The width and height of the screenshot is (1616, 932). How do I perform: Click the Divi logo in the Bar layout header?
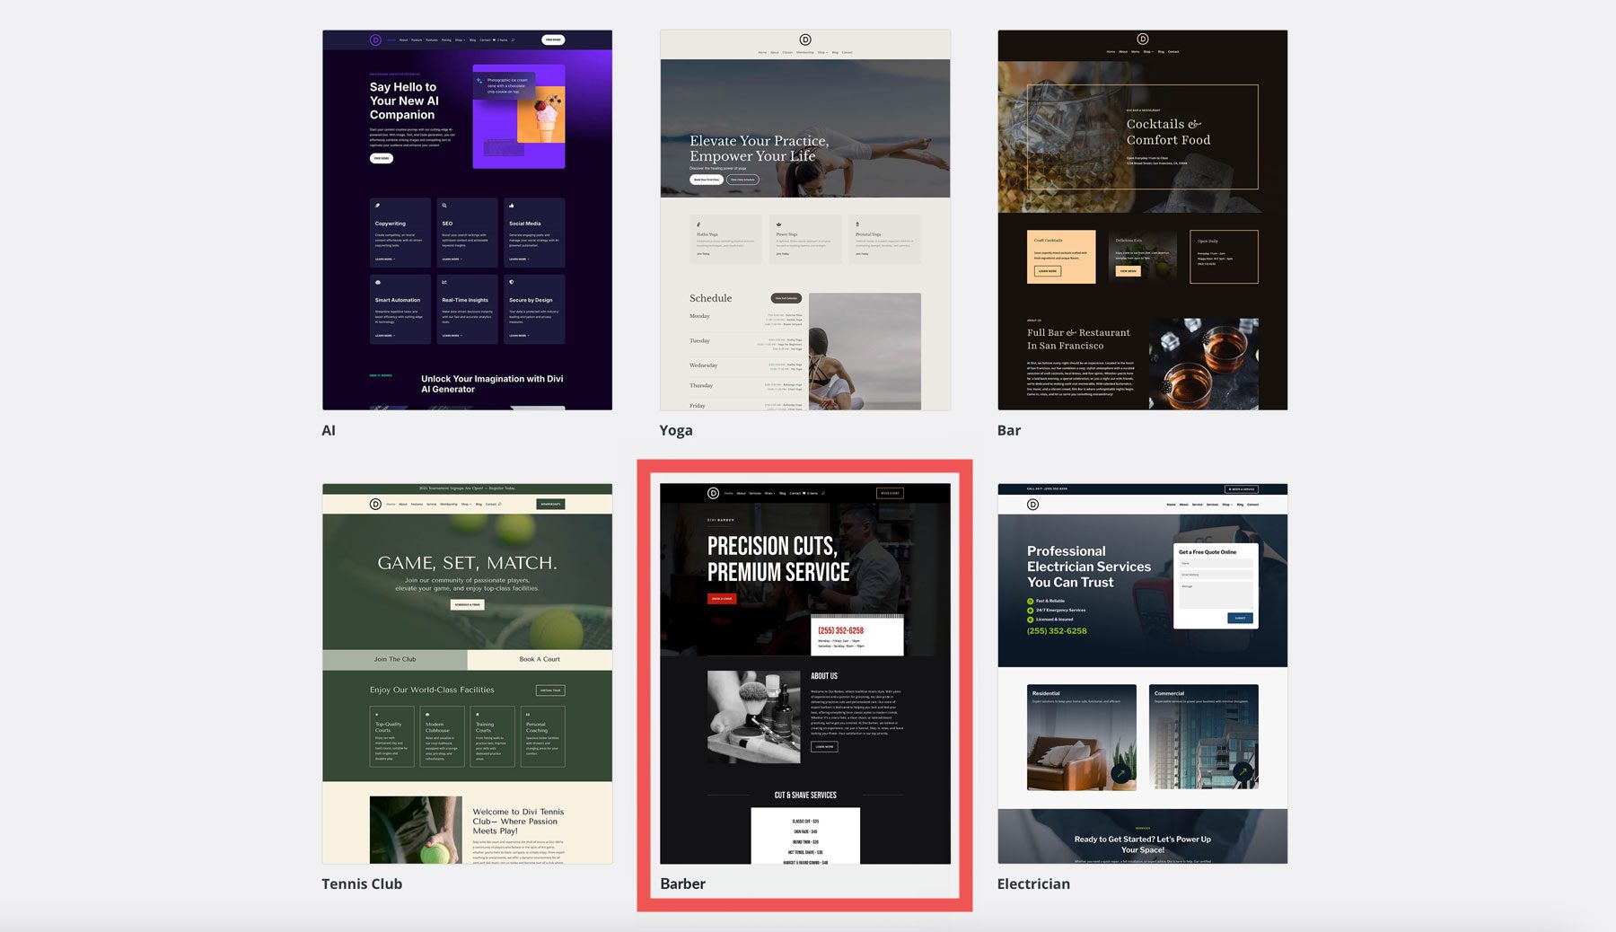tap(1143, 39)
